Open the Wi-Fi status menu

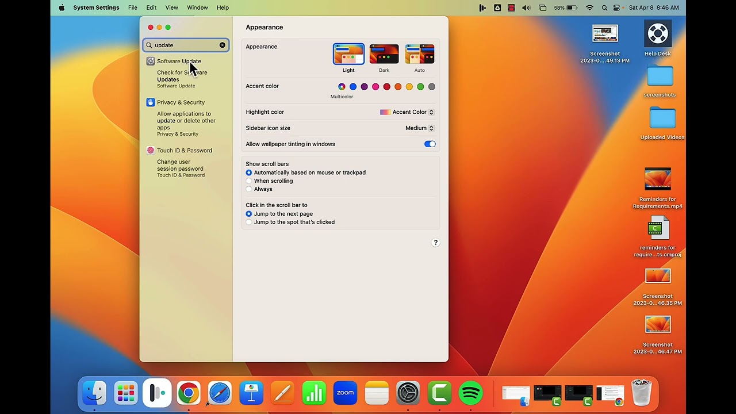coord(589,7)
